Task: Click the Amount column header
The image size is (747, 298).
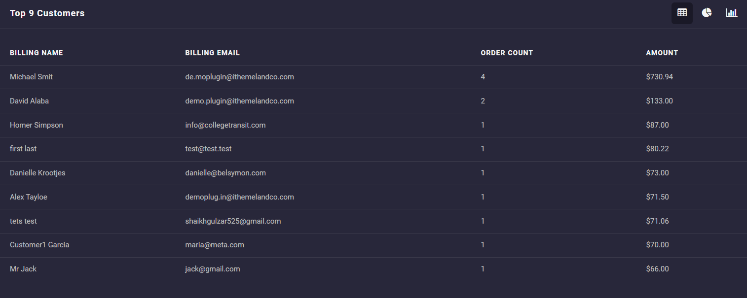Action: coord(662,53)
